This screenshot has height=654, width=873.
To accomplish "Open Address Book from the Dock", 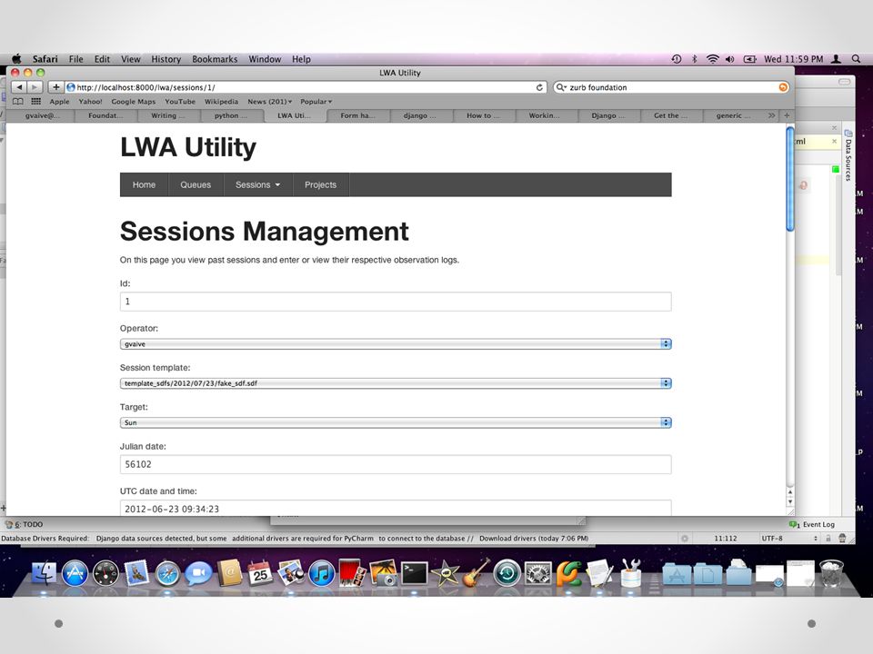I will (229, 573).
